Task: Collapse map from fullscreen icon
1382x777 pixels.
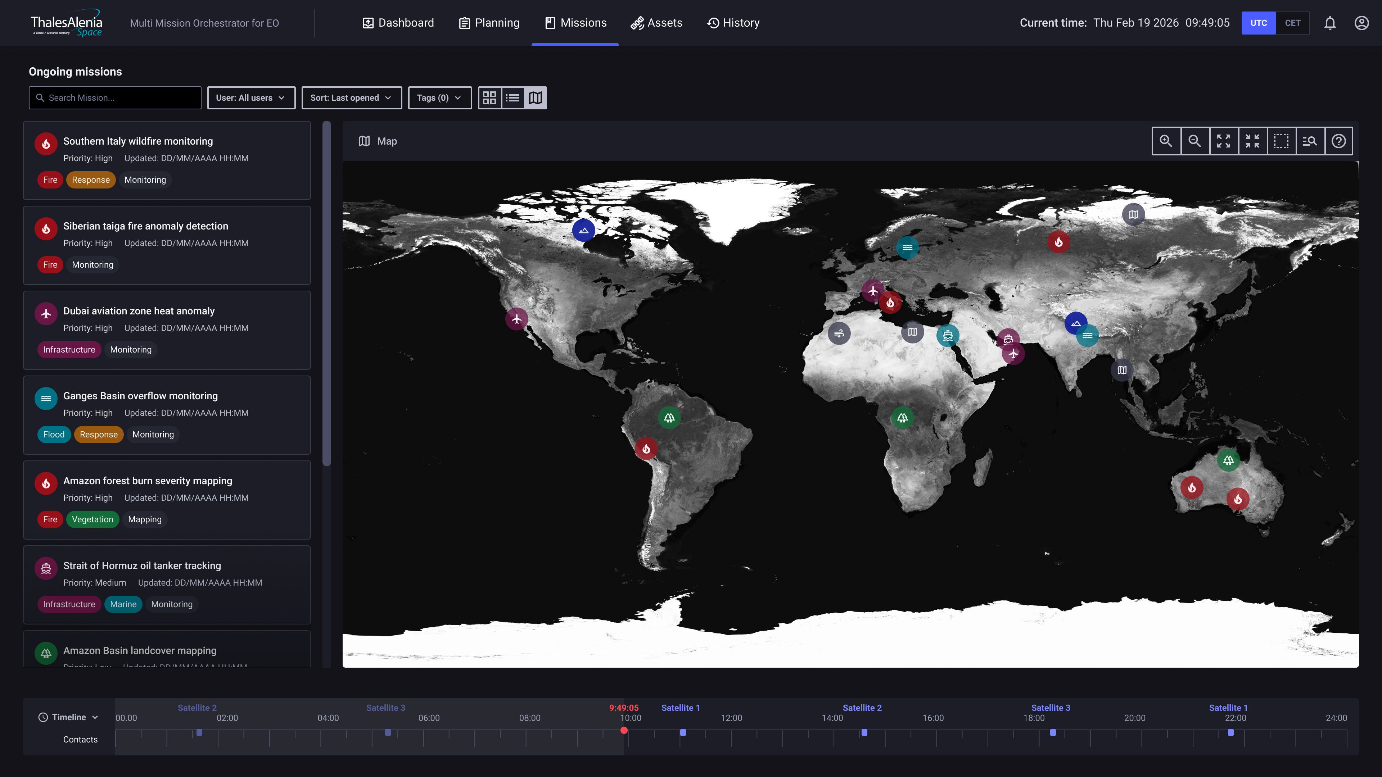Action: coord(1253,141)
